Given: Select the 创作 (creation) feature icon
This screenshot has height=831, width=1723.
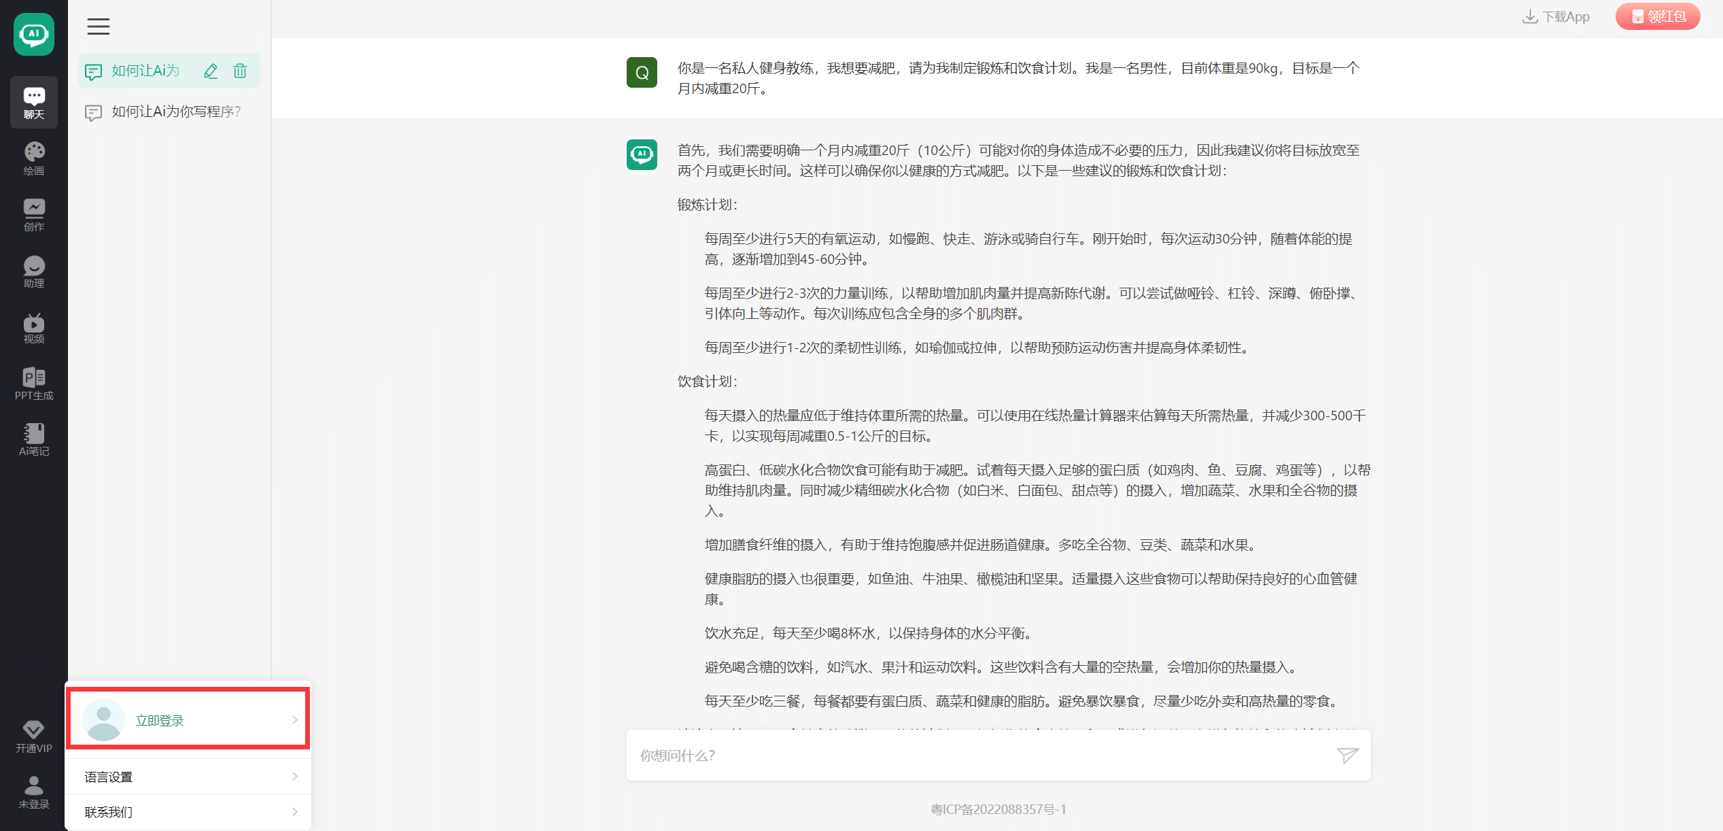Looking at the screenshot, I should pos(33,214).
